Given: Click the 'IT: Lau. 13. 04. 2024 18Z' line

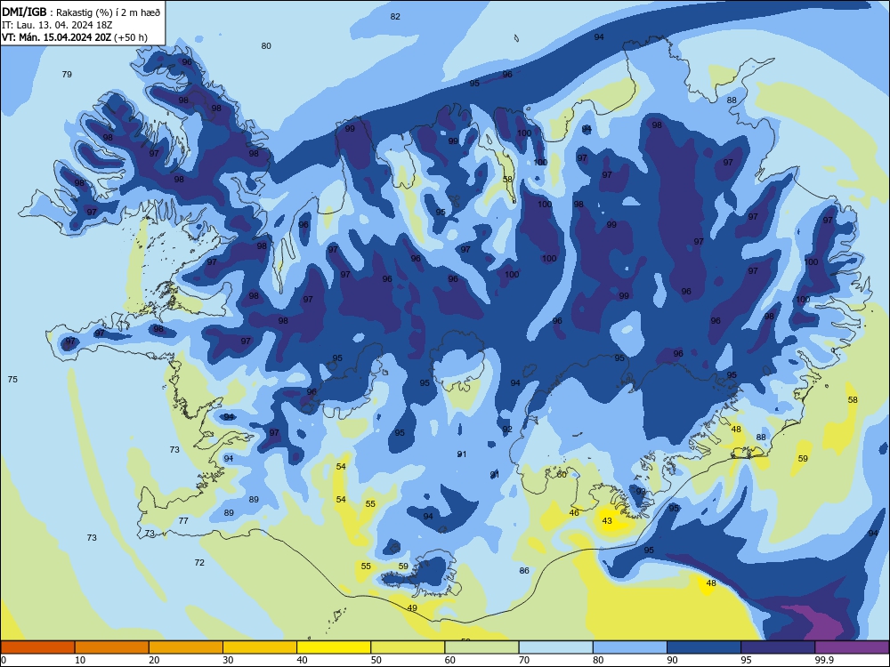Looking at the screenshot, I should (x=57, y=25).
